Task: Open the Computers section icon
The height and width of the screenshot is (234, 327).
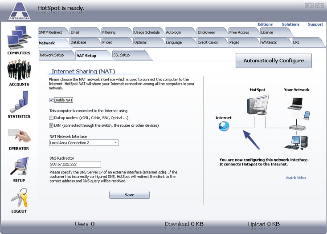Action: click(x=19, y=38)
